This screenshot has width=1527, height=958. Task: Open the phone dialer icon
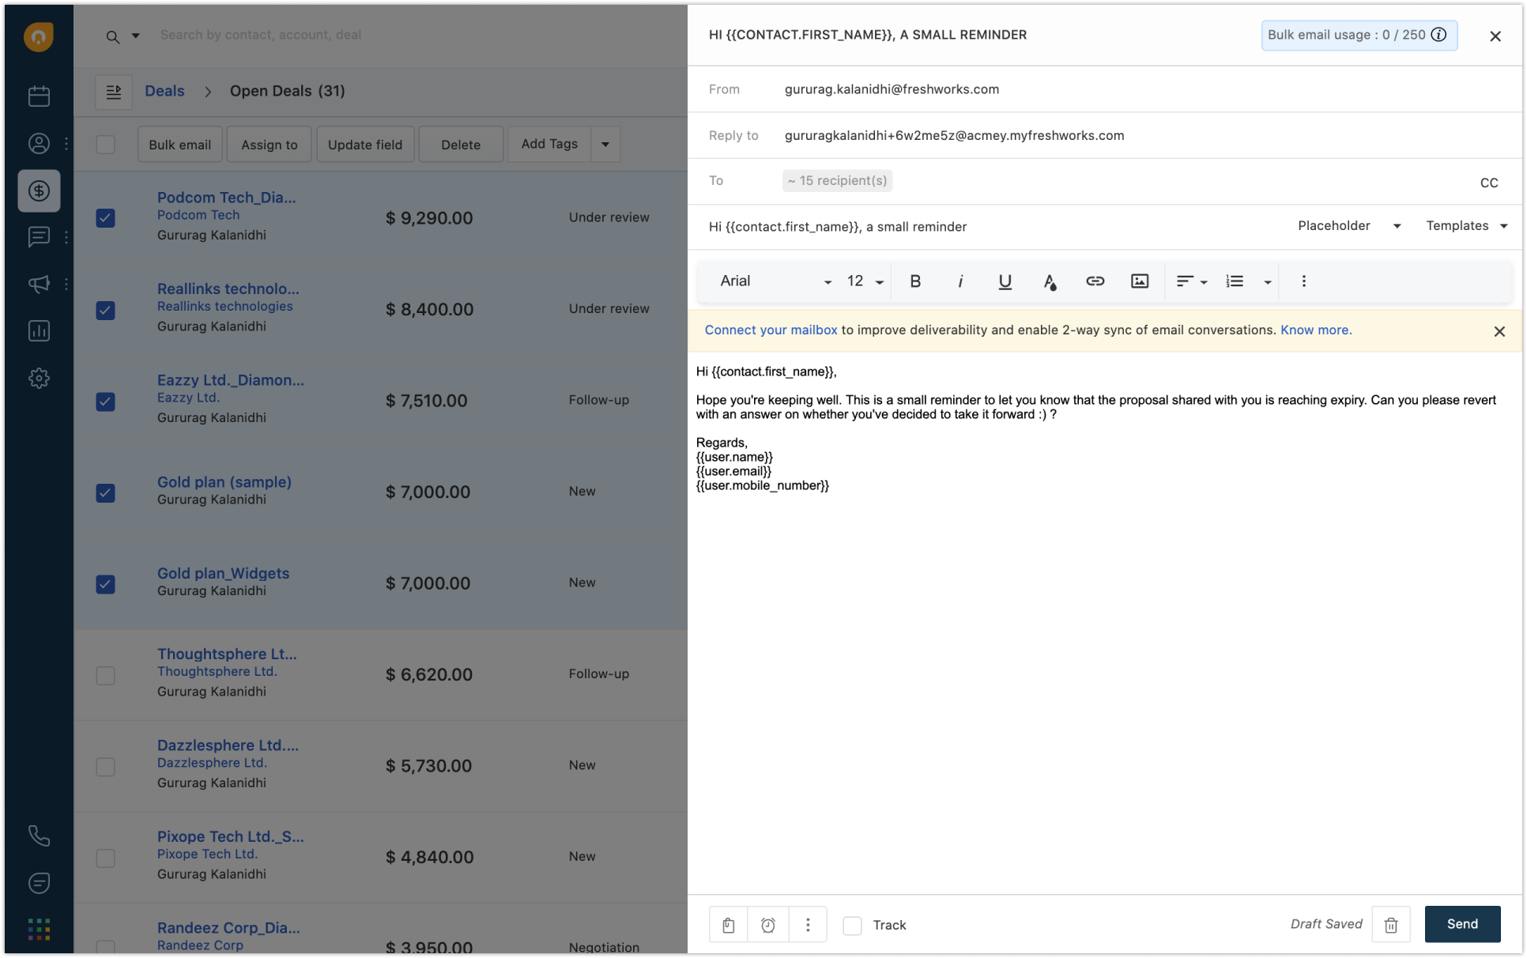click(39, 835)
